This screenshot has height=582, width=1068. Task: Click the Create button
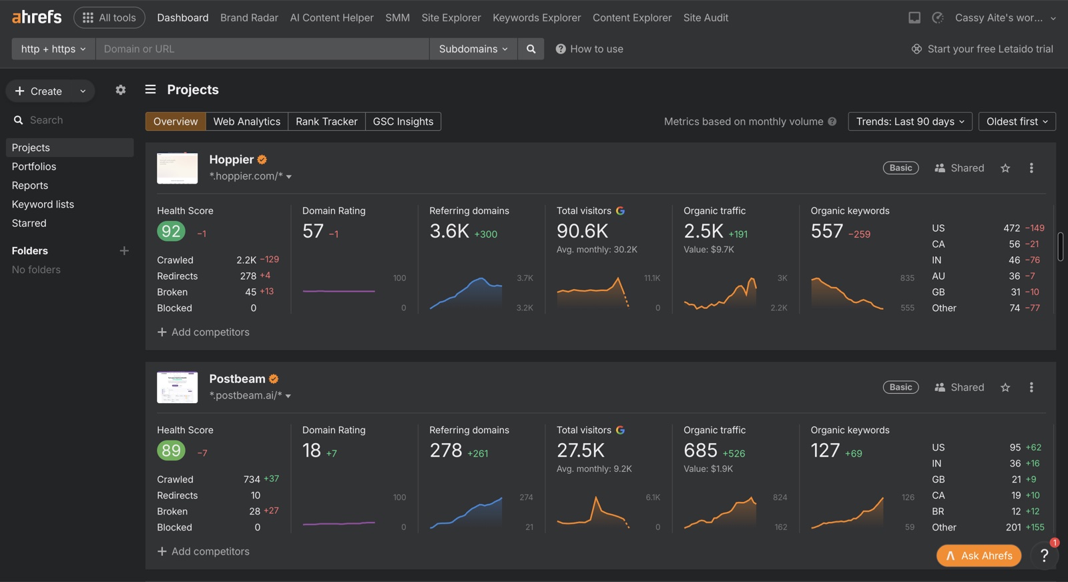(39, 91)
